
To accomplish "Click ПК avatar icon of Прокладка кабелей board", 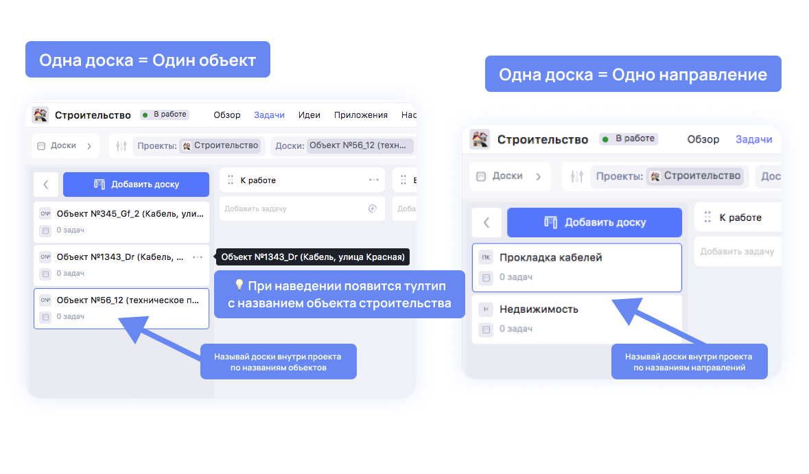I will click(486, 258).
